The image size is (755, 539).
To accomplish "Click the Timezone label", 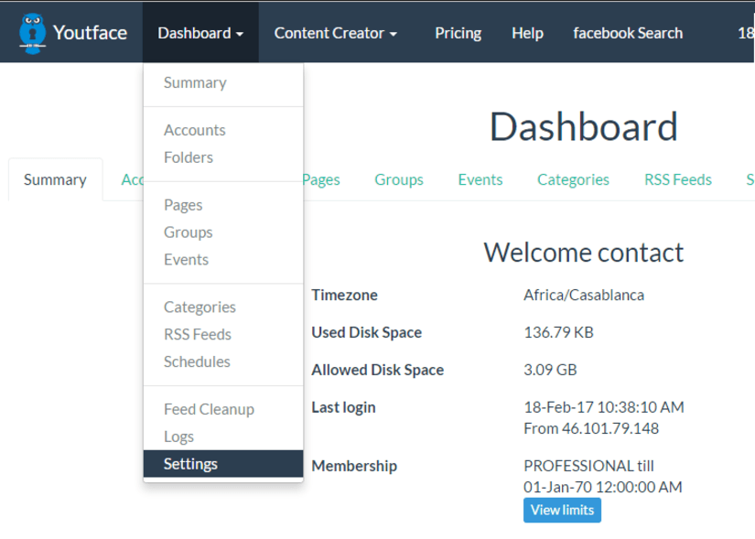I will [344, 295].
